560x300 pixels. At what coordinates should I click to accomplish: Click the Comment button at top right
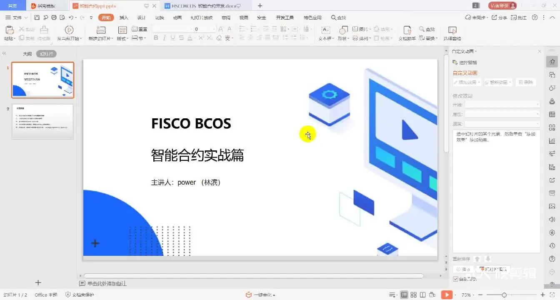[x=519, y=17]
